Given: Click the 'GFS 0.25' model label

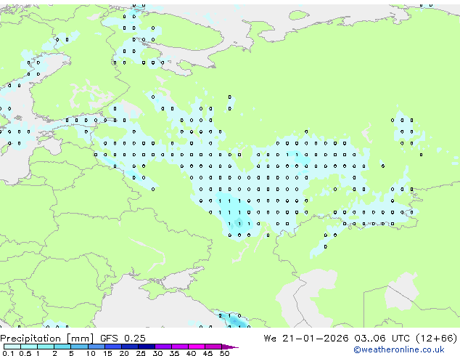Looking at the screenshot, I should click(x=123, y=339).
